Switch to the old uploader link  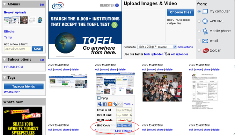(x=180, y=54)
